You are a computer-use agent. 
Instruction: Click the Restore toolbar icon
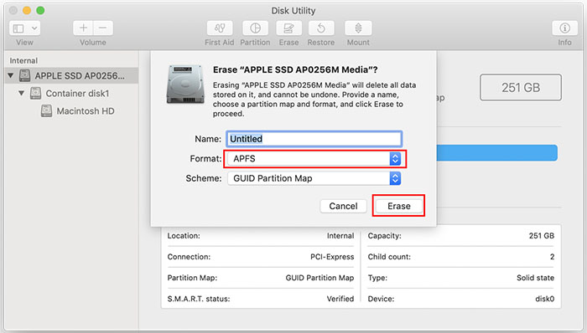tap(321, 28)
